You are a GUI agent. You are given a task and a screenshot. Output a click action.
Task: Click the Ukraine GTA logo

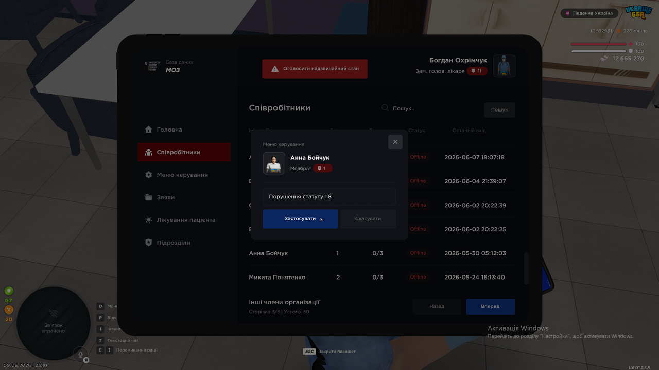[x=638, y=13]
